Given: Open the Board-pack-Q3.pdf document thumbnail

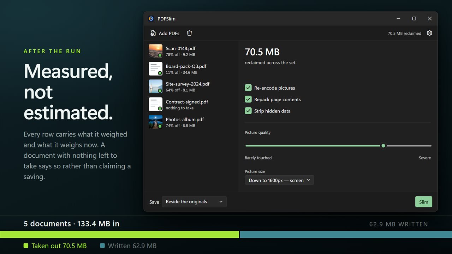Looking at the screenshot, I should [156, 69].
